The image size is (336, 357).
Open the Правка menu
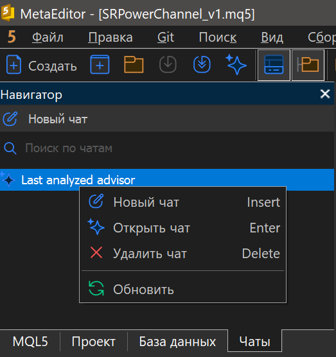[111, 37]
